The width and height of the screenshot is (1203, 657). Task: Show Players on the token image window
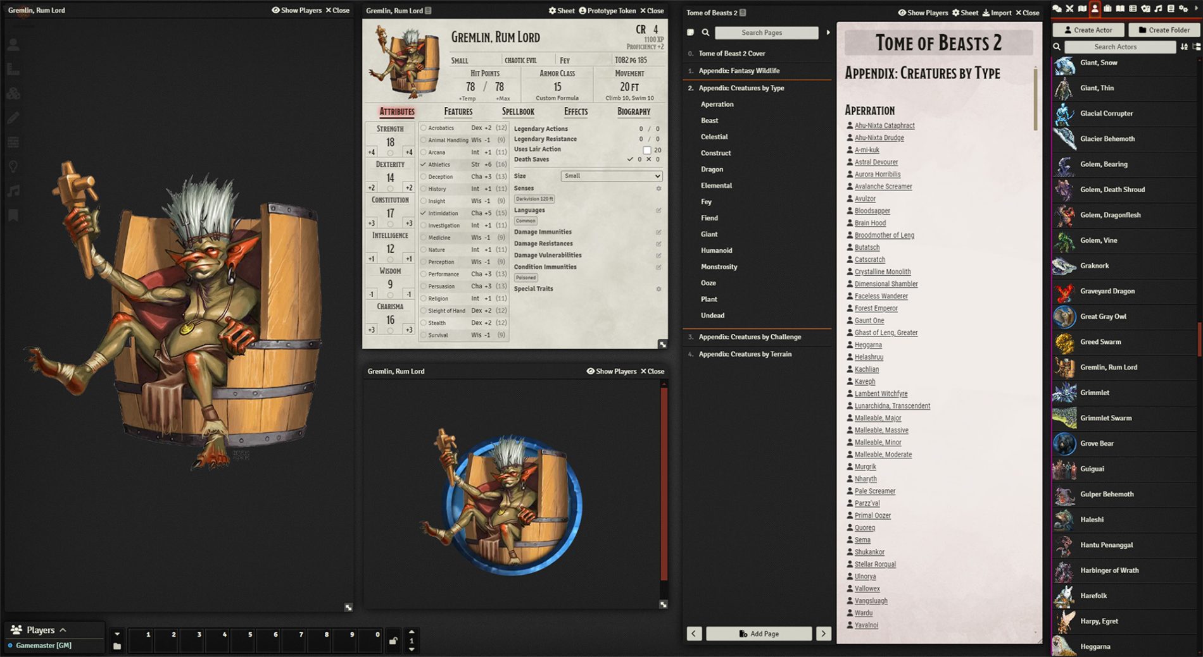pyautogui.click(x=611, y=371)
